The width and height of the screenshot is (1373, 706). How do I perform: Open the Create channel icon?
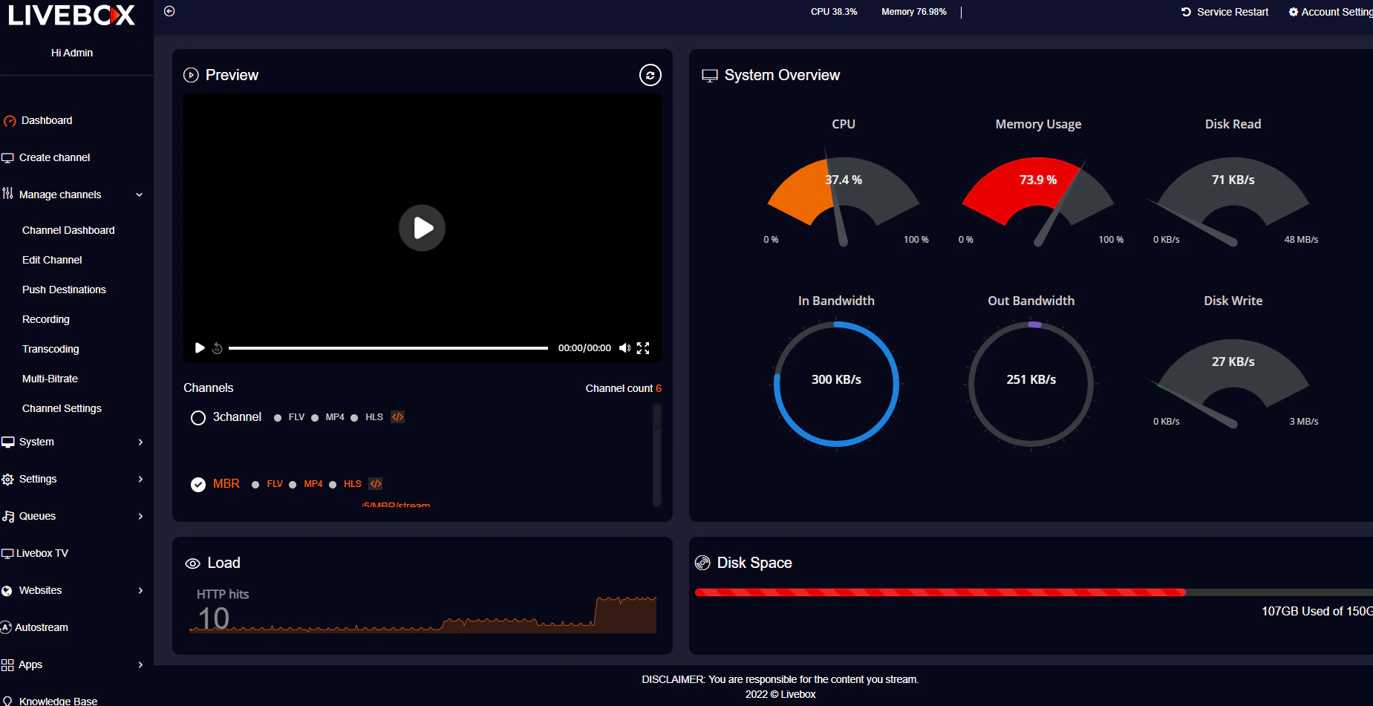(8, 157)
